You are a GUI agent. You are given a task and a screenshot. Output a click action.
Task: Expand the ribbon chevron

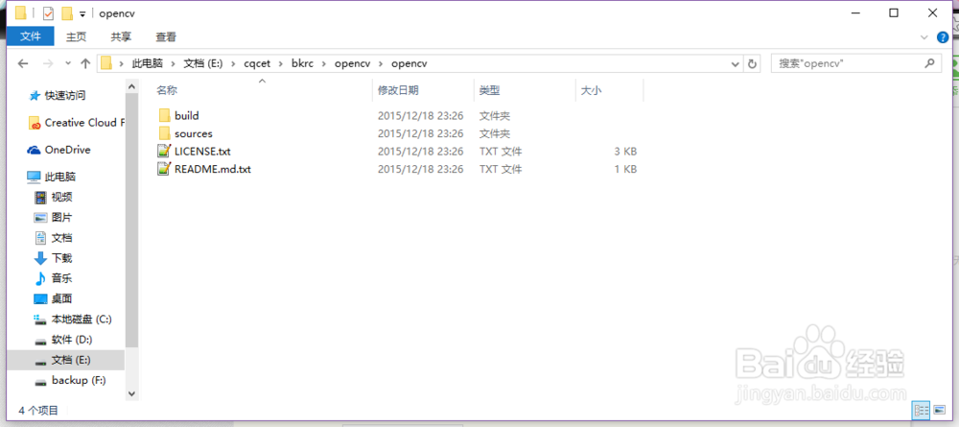[924, 37]
